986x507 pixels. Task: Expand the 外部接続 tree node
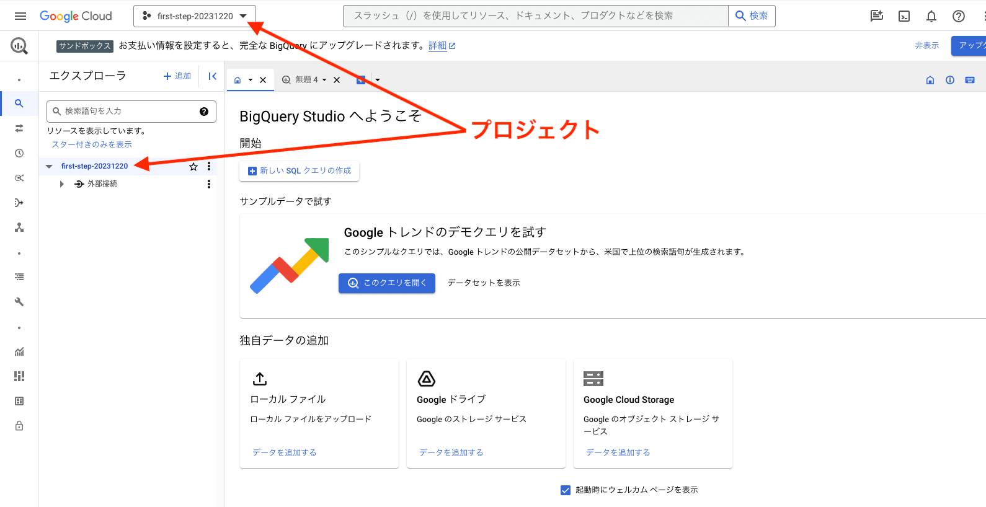pos(61,184)
